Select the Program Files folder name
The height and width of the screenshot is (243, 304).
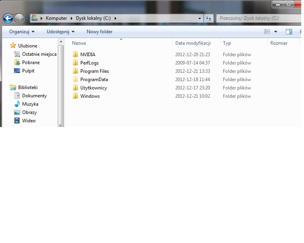coord(95,71)
